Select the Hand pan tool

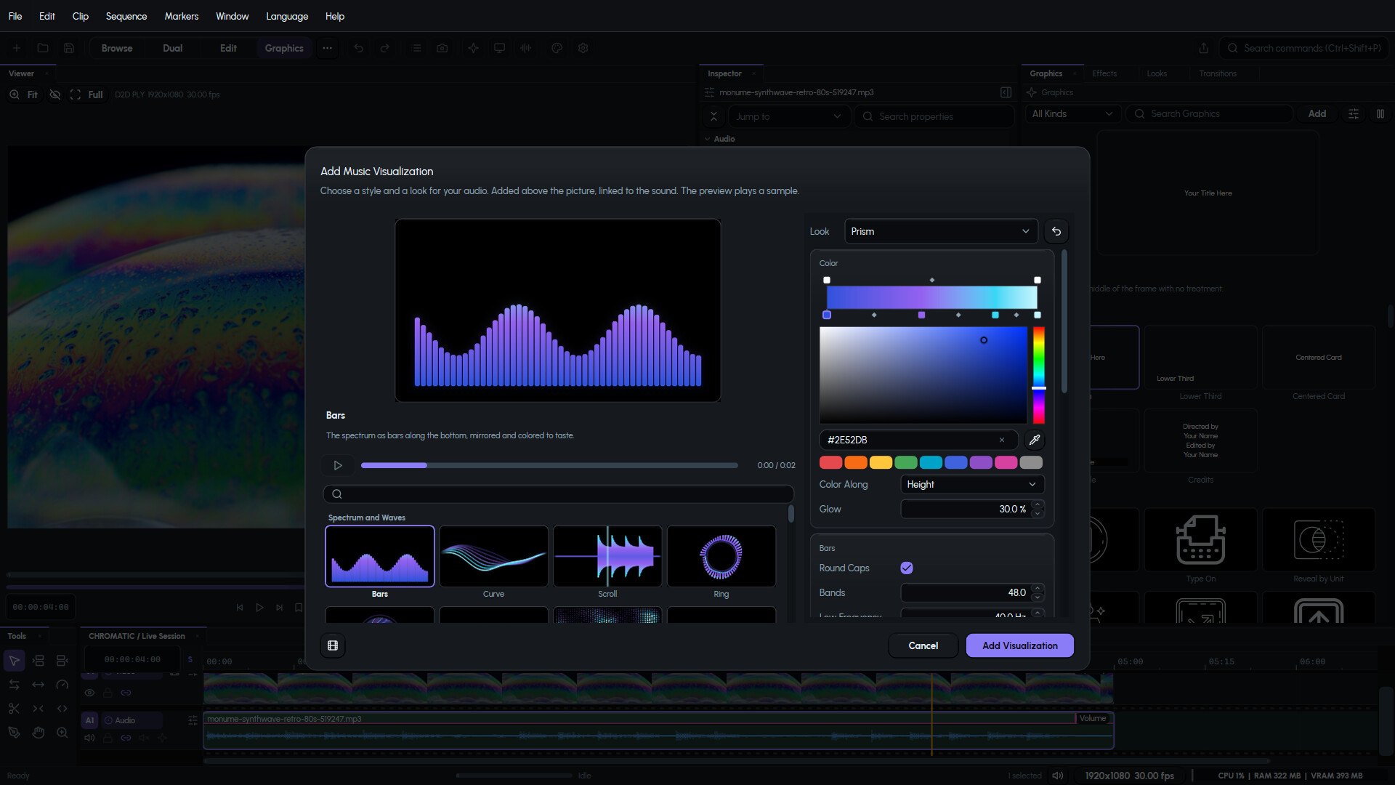point(39,733)
